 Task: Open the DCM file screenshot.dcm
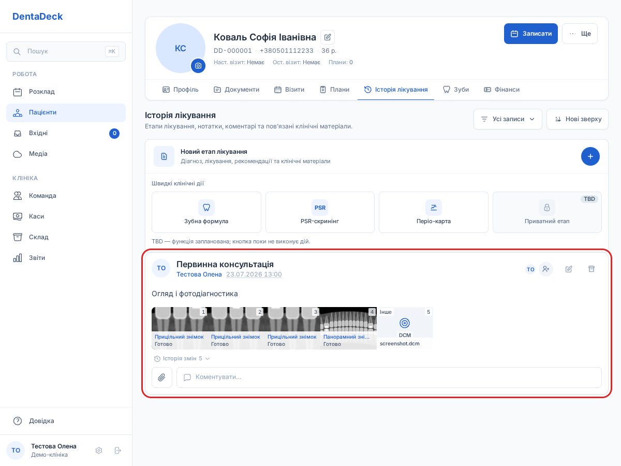tap(405, 328)
